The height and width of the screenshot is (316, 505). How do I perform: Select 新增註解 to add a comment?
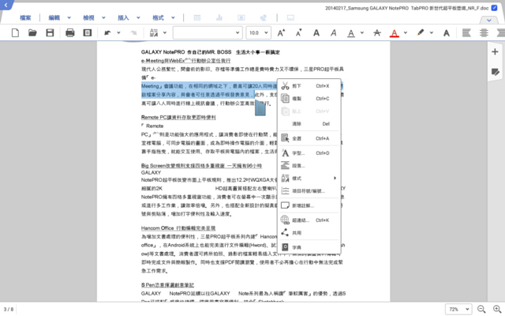click(x=309, y=205)
